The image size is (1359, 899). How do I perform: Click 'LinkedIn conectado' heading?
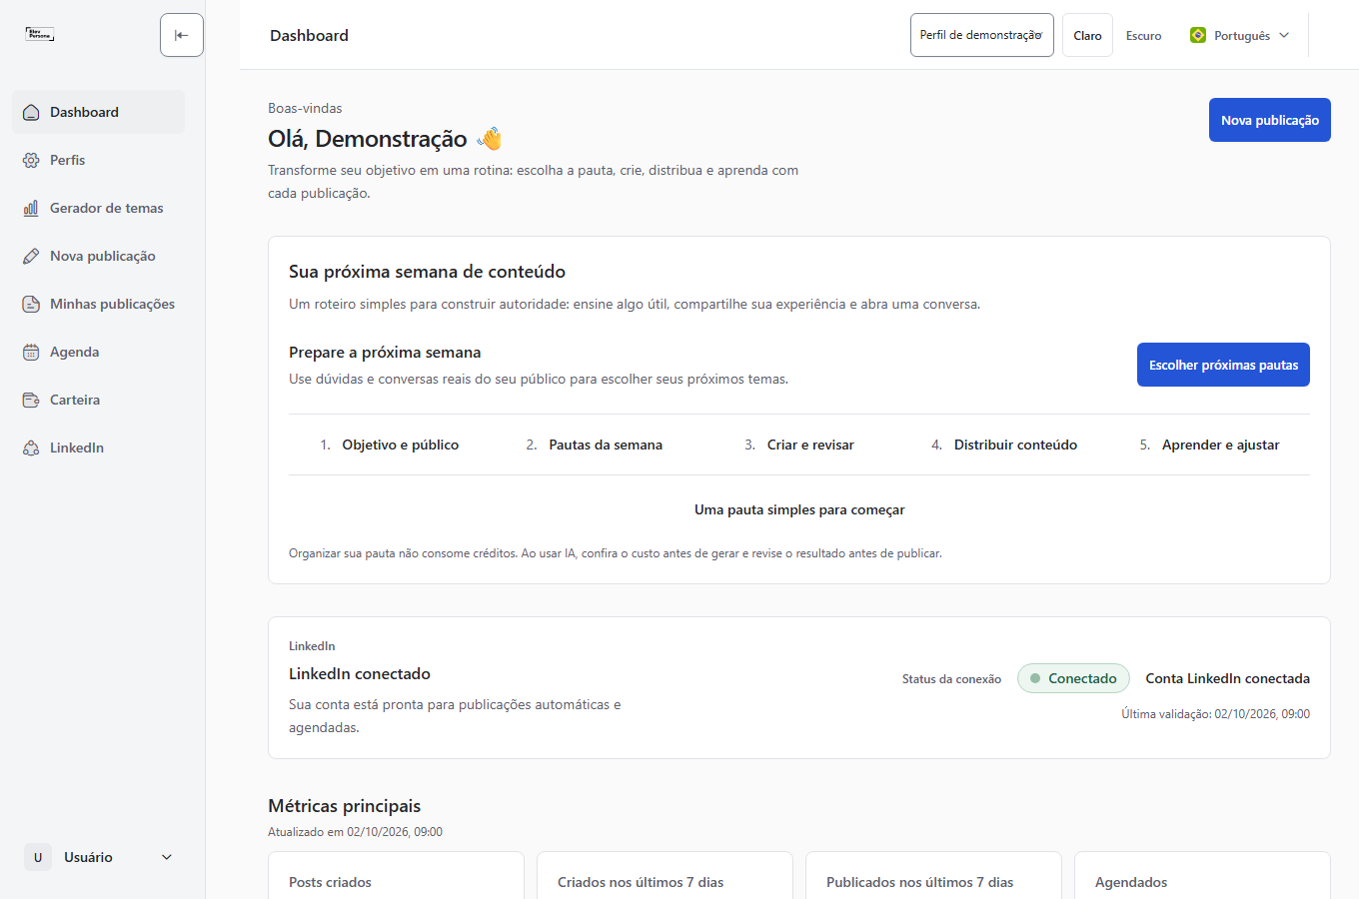(360, 674)
